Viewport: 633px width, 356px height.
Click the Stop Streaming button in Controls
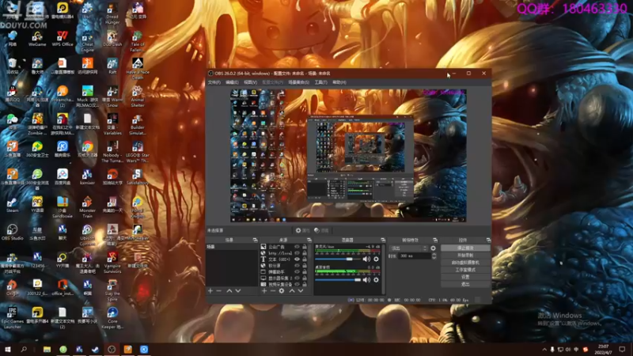tap(465, 248)
